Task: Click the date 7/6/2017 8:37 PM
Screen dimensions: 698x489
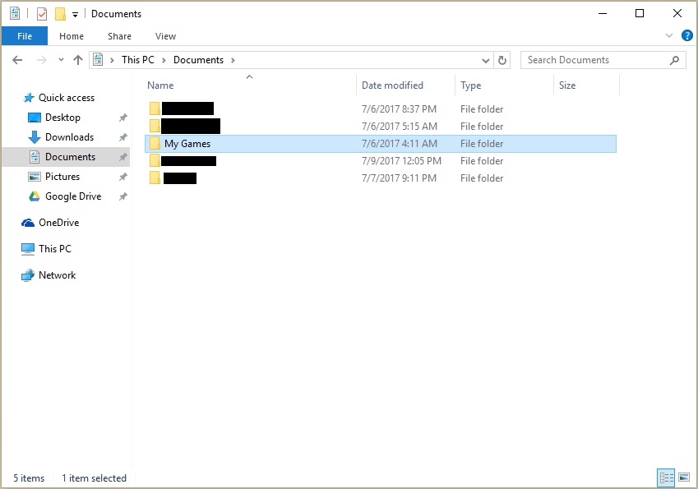Action: [x=399, y=109]
